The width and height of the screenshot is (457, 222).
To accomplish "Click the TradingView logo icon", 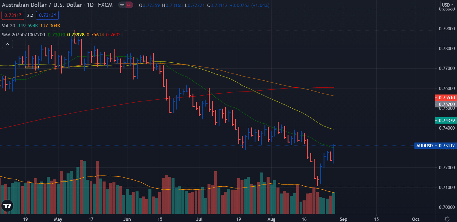I will coord(7,206).
